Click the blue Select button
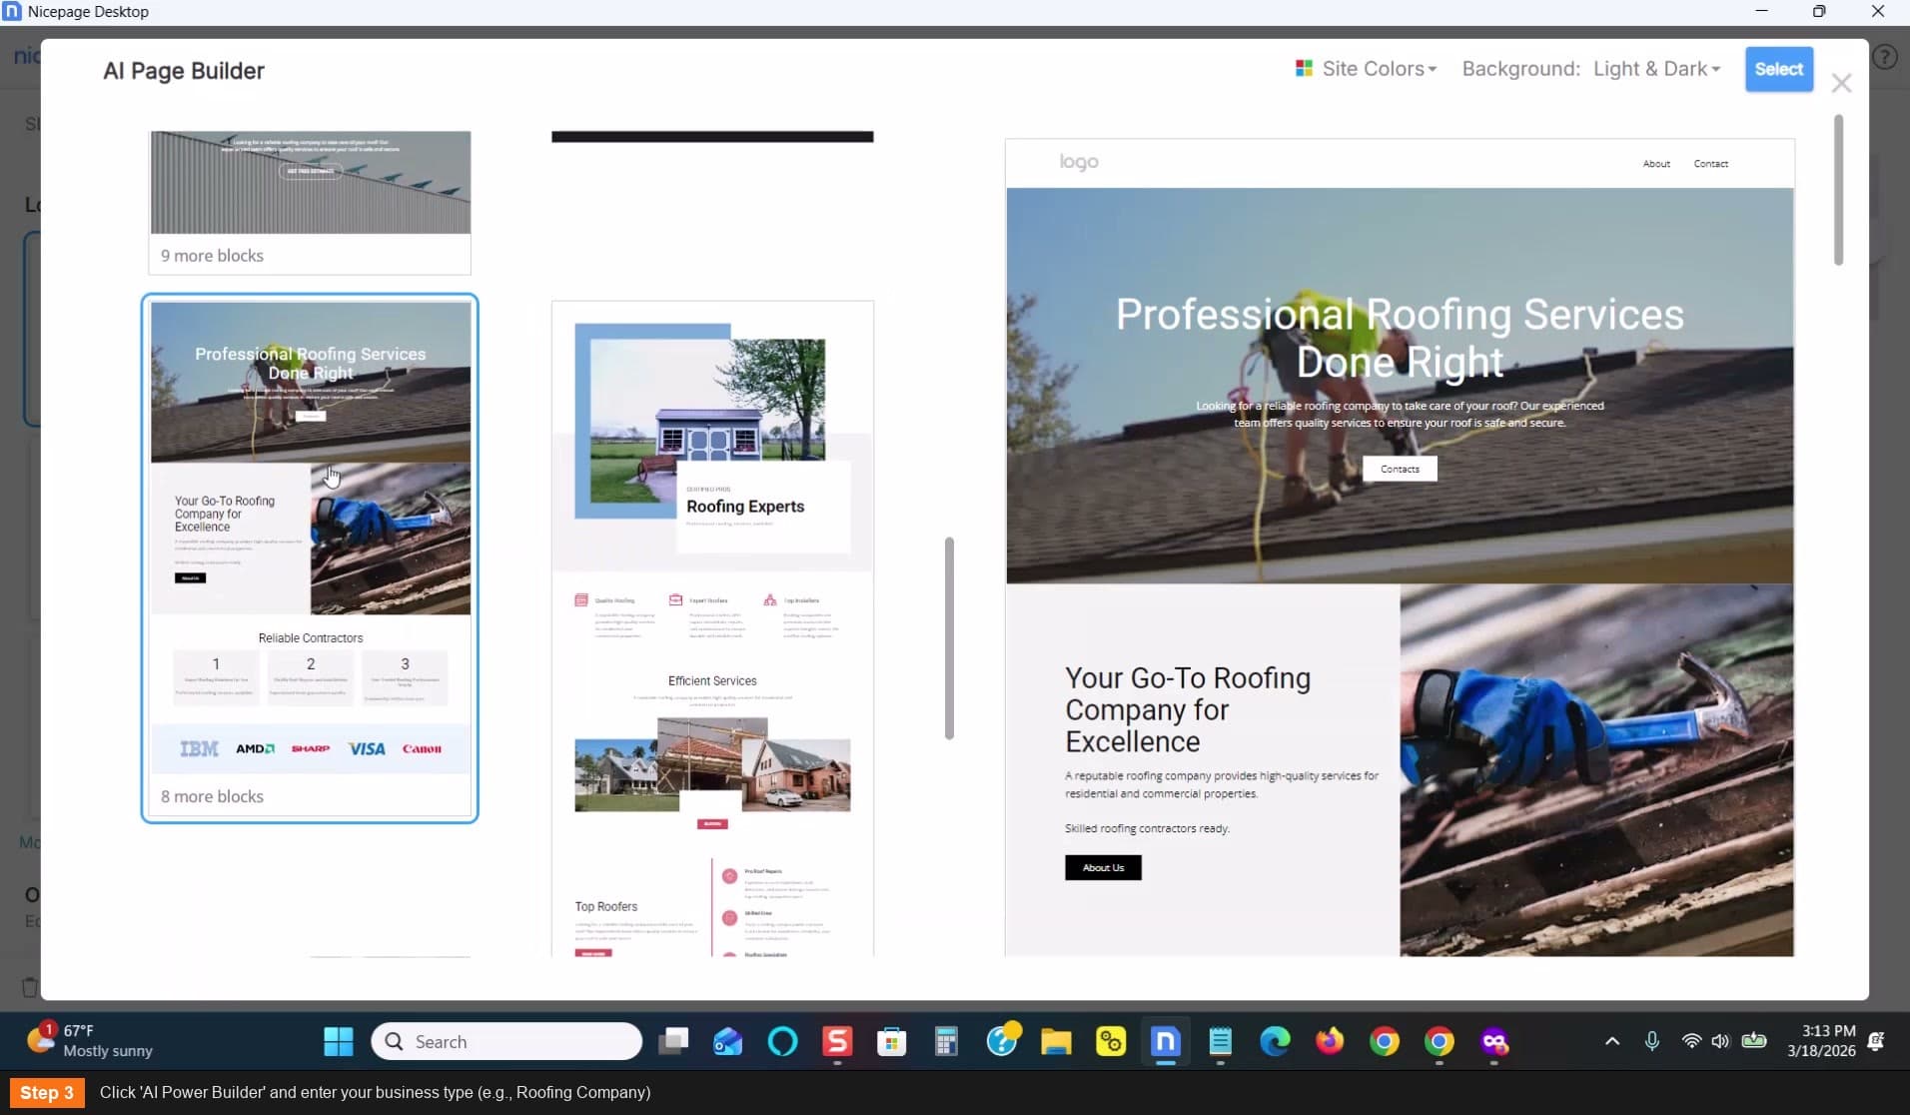1910x1115 pixels. pos(1778,69)
